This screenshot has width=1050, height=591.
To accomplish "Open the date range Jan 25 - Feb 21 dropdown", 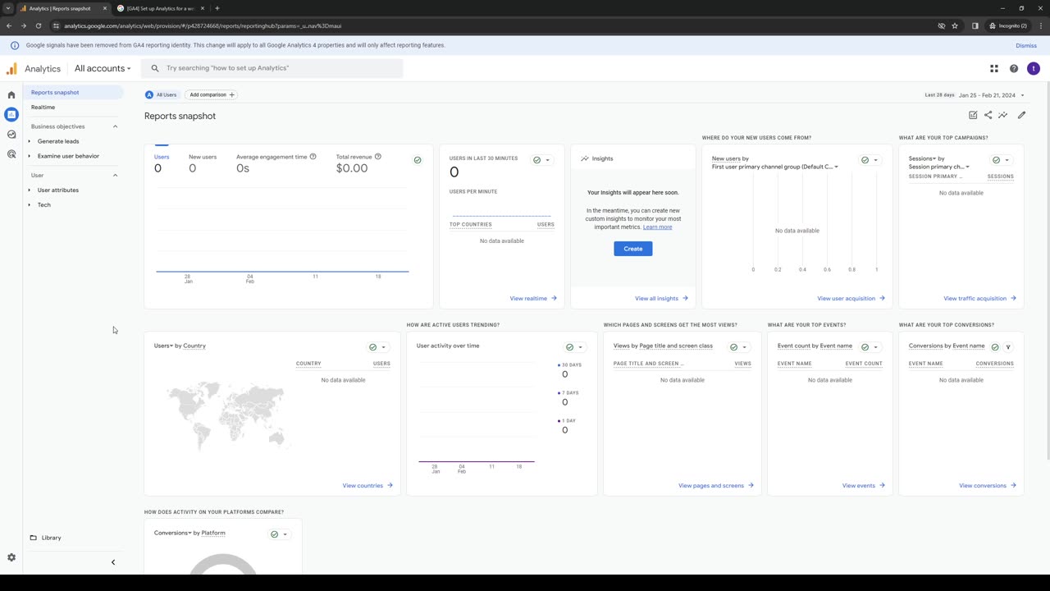I will [992, 95].
